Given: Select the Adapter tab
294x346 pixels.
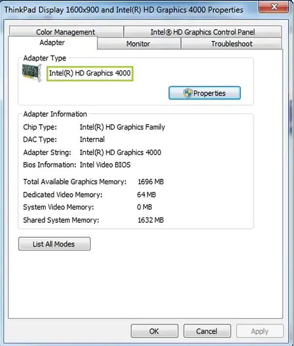Looking at the screenshot, I should coord(52,43).
